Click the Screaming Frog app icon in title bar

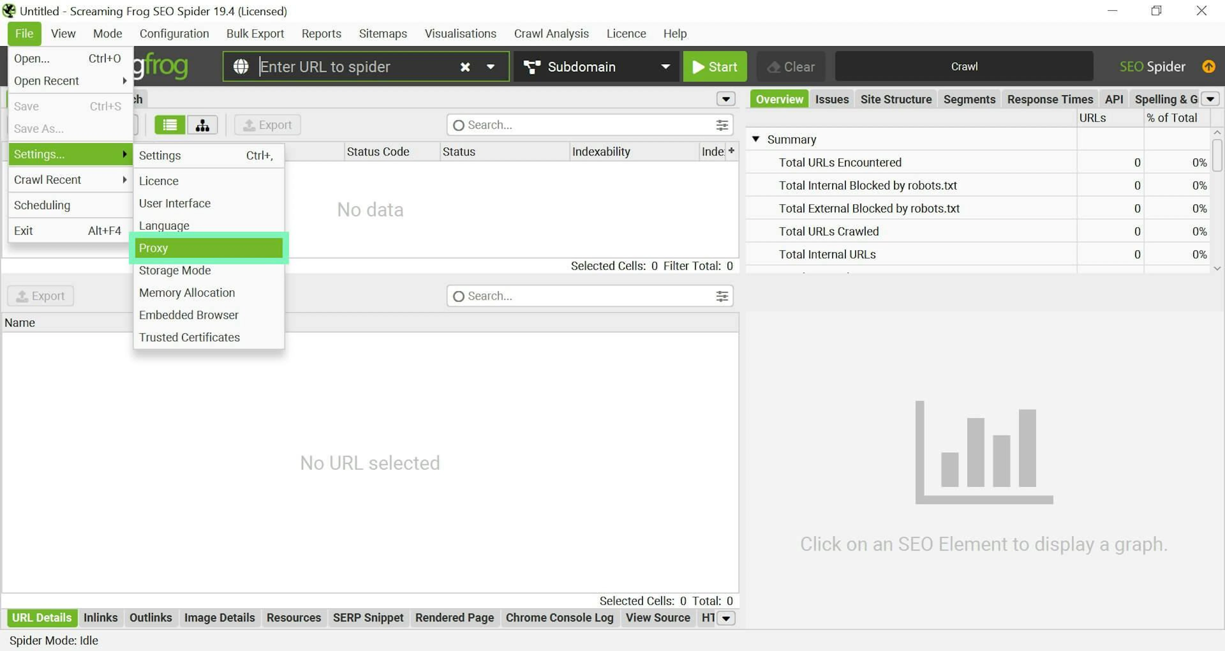click(9, 11)
